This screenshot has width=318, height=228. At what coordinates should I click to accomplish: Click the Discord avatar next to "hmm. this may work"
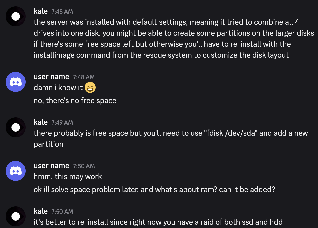pos(16,171)
